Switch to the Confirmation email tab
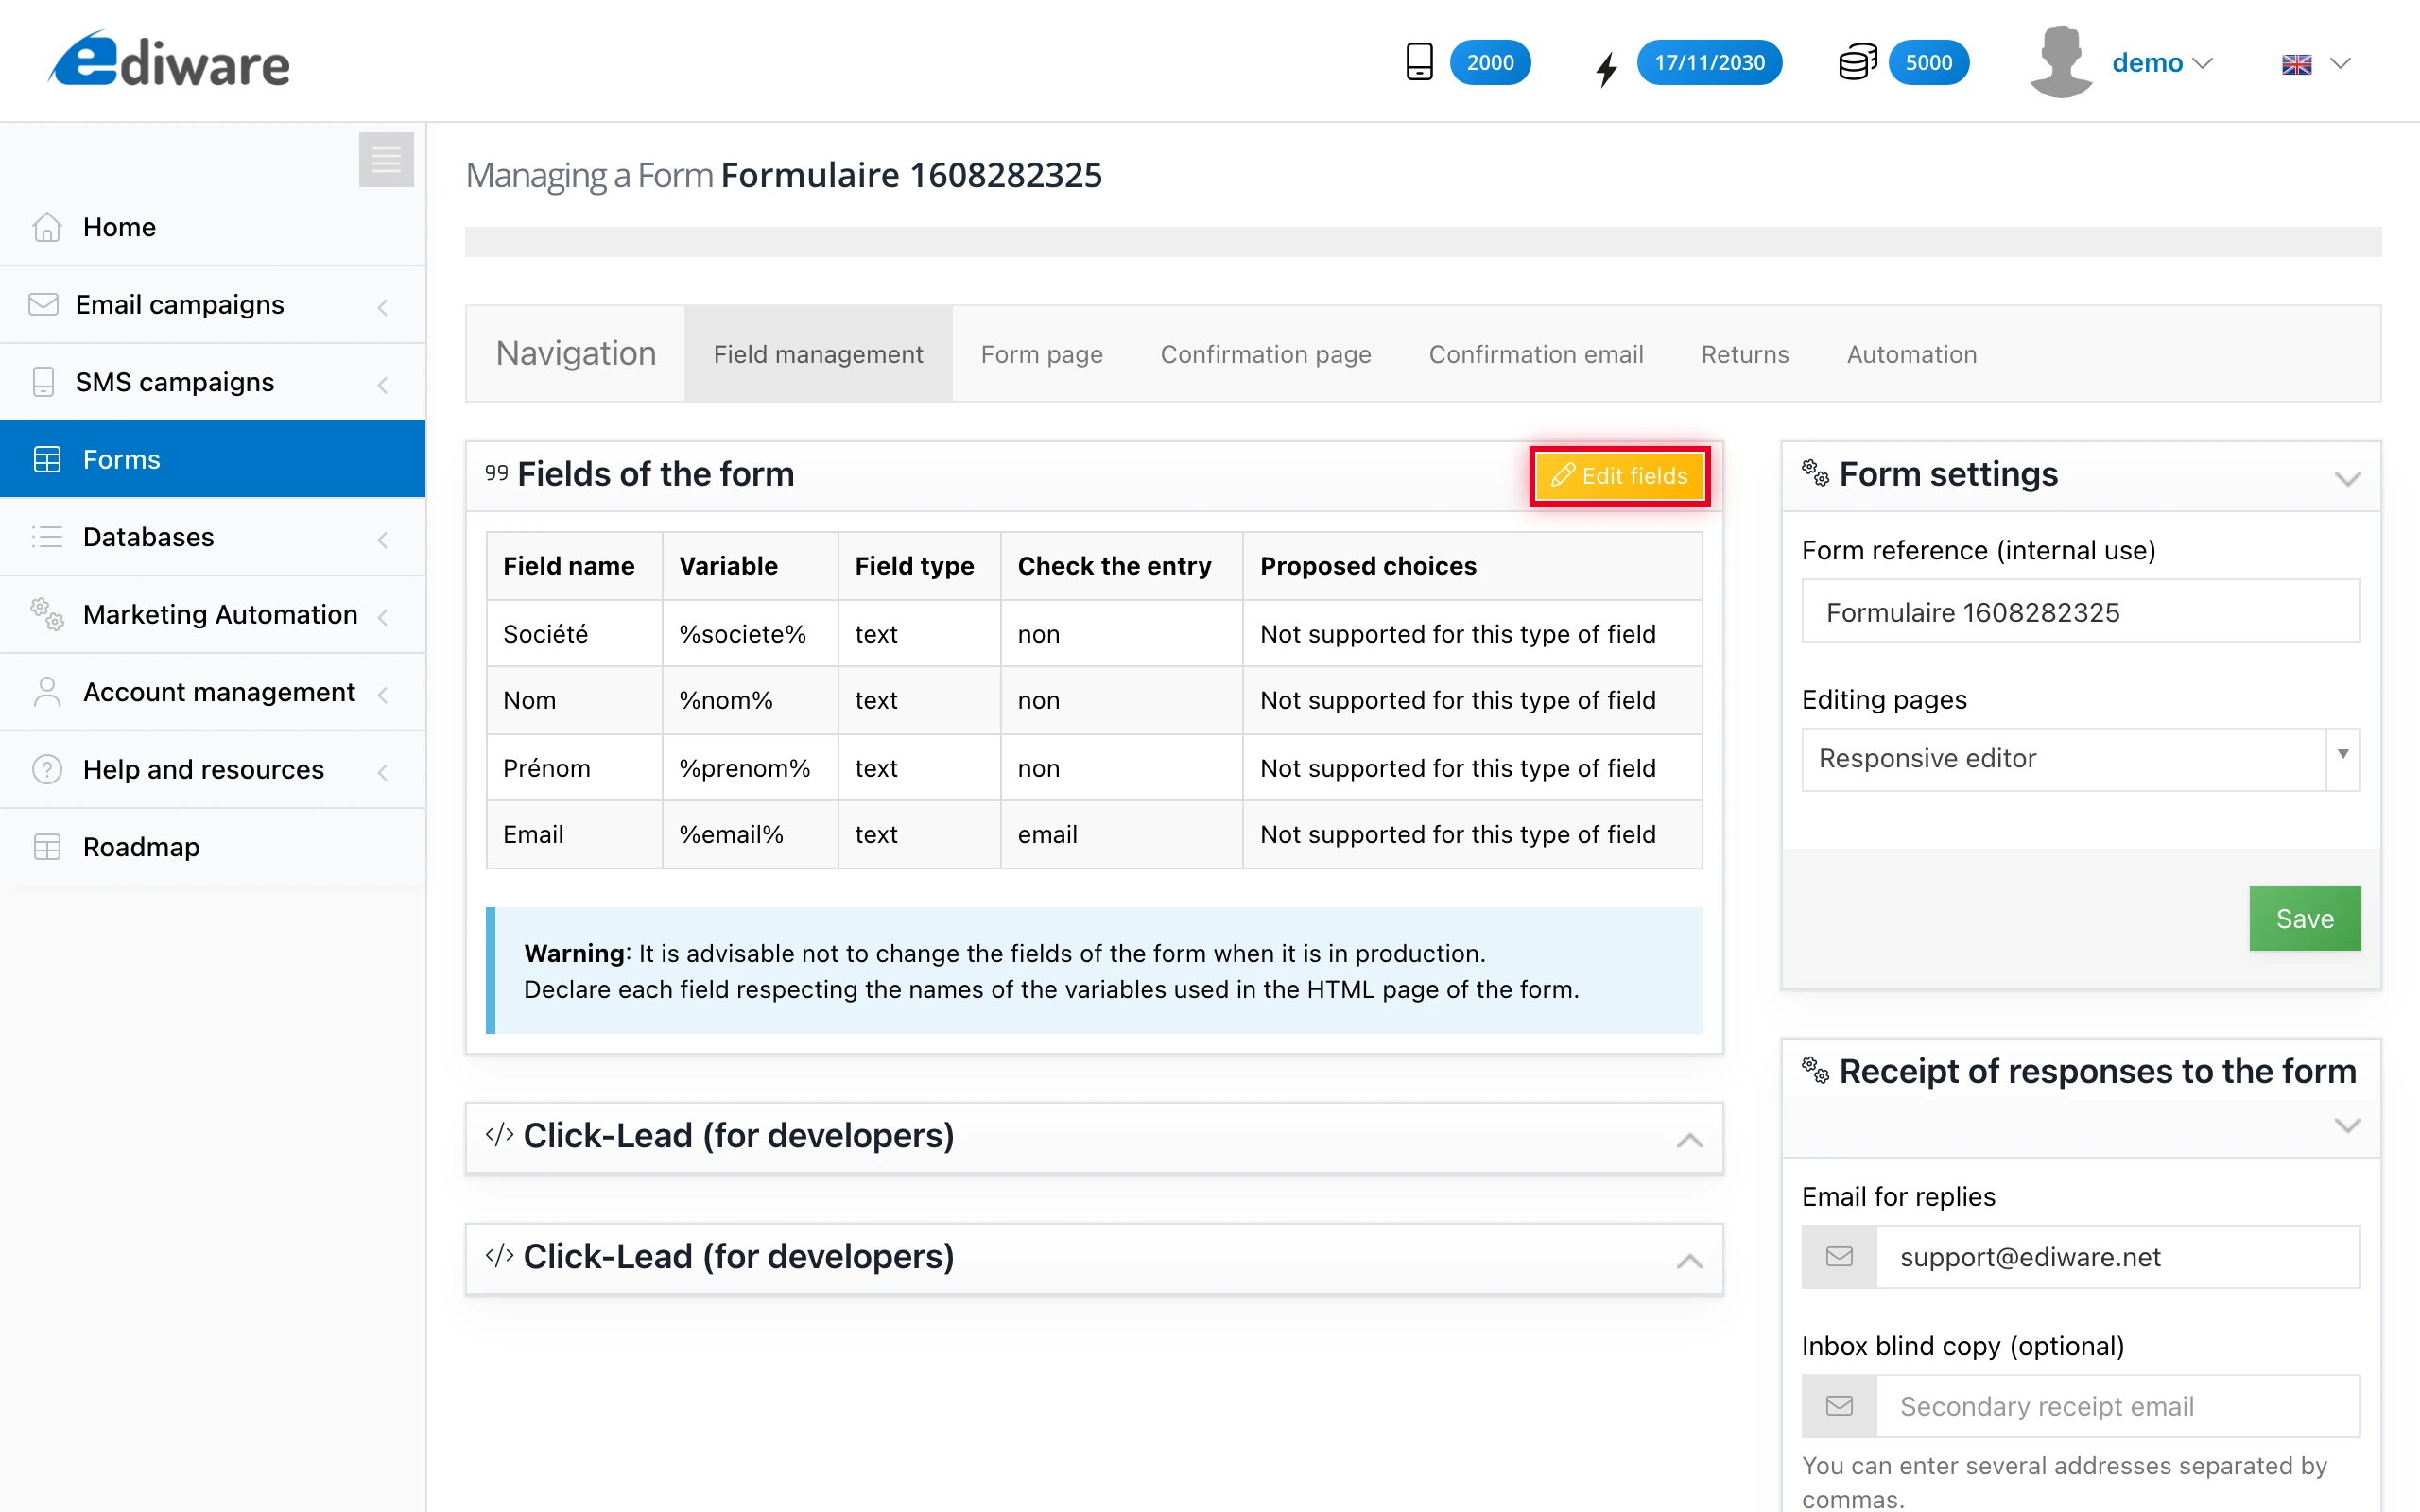 click(1536, 354)
